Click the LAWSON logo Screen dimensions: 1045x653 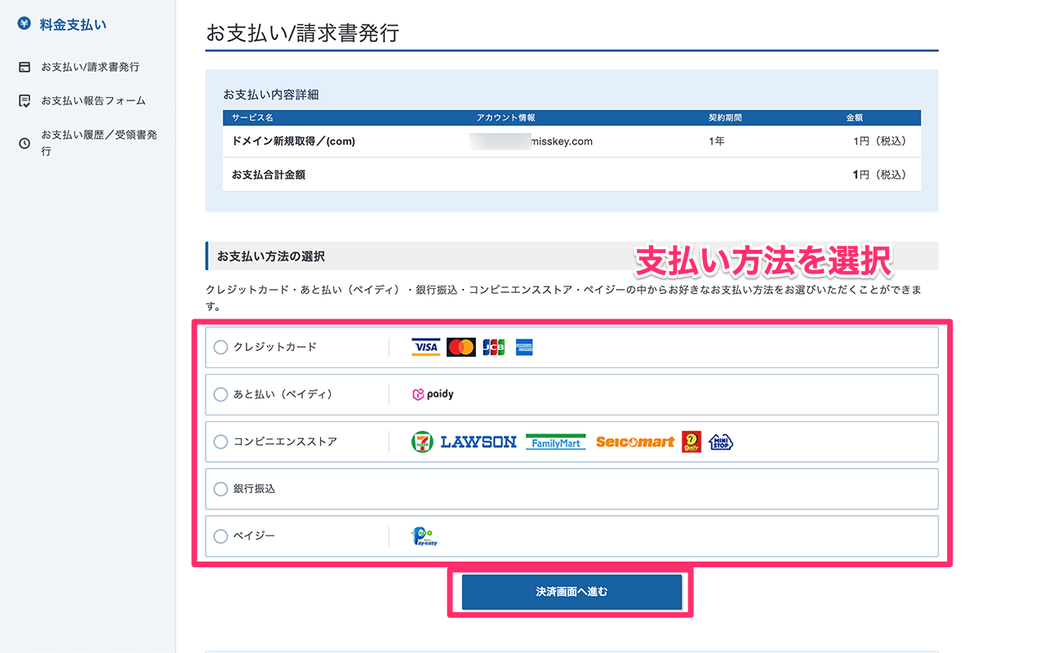(478, 442)
